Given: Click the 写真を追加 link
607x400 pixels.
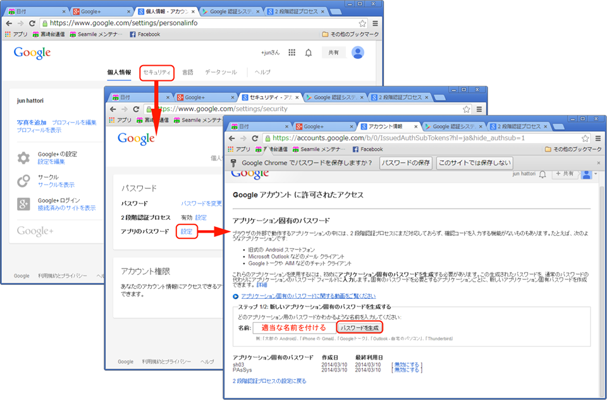Looking at the screenshot, I should pos(32,122).
